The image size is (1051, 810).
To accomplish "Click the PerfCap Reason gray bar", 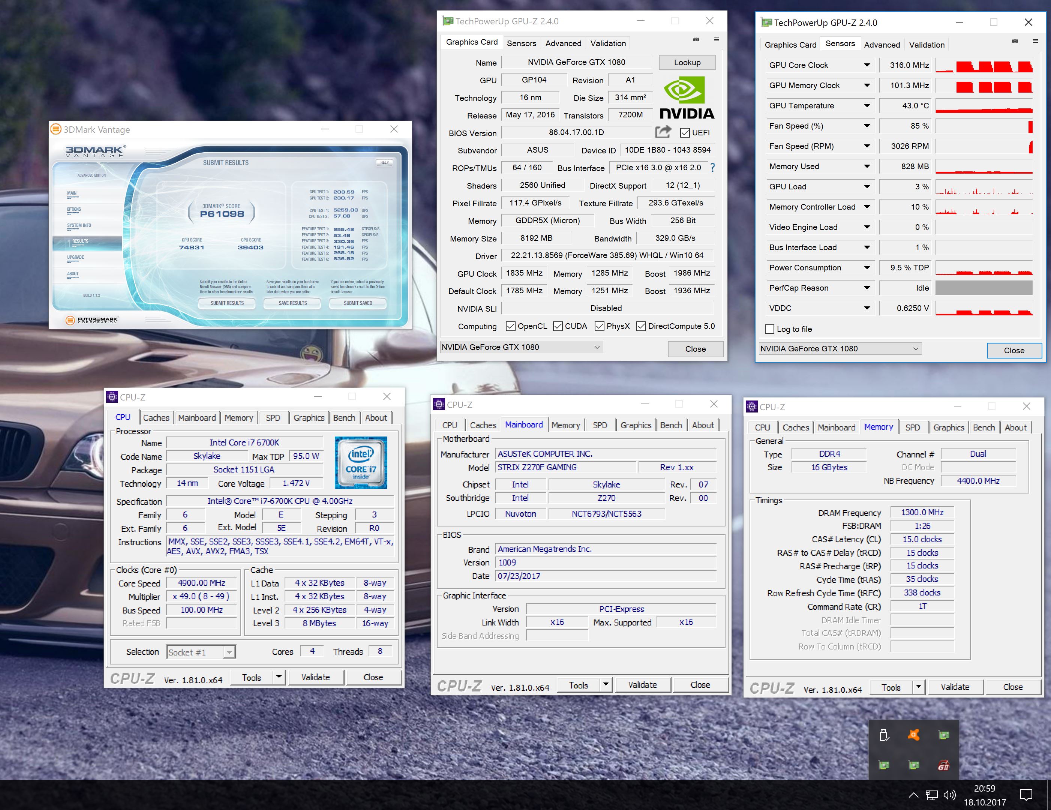I will coord(984,288).
